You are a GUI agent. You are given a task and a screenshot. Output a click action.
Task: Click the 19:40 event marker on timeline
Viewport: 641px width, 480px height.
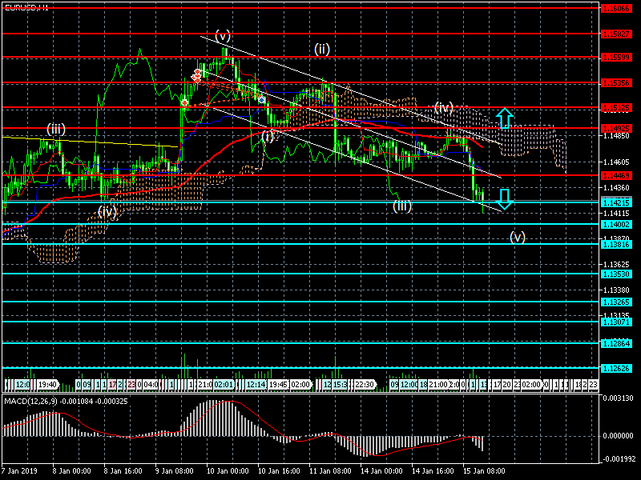coord(47,384)
